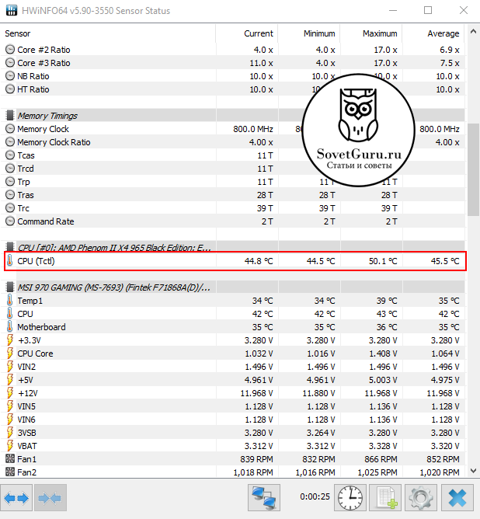Click the collapse columns arrows button

coord(50,497)
